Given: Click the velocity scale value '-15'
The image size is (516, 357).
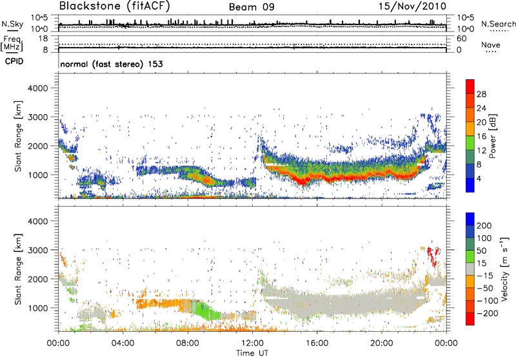Looking at the screenshot, I should coord(485,276).
